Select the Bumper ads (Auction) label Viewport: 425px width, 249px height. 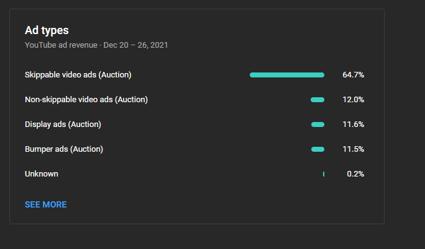(x=64, y=149)
